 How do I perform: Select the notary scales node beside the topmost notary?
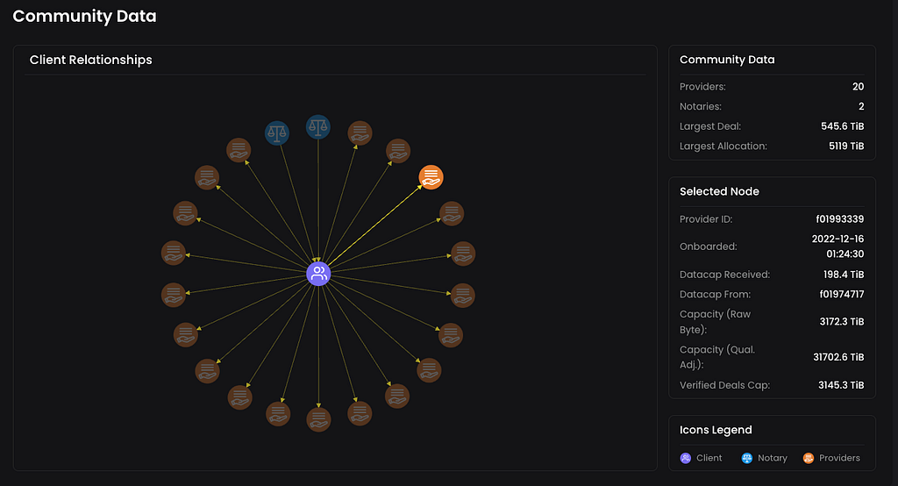(x=276, y=133)
